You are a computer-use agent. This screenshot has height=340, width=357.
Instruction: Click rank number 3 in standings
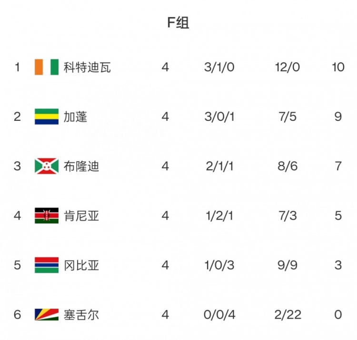[x=18, y=166]
